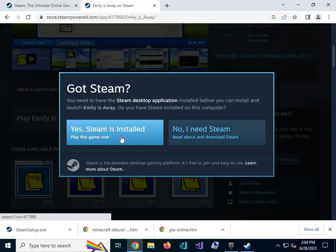This screenshot has width=336, height=252.
Task: Open Steam from the taskbar
Action: (247, 245)
